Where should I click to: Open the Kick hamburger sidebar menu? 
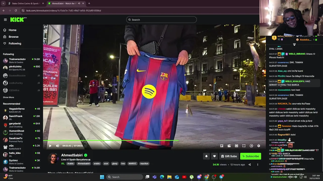[5, 20]
